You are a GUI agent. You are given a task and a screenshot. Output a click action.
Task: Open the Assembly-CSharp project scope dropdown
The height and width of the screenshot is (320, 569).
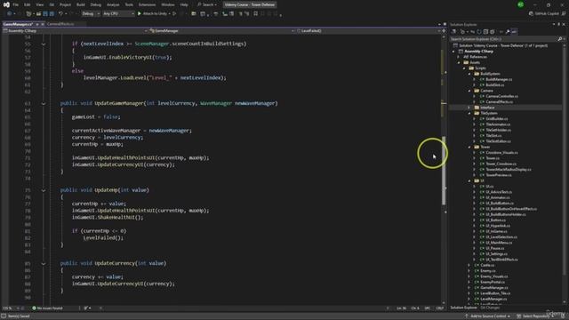coord(75,31)
